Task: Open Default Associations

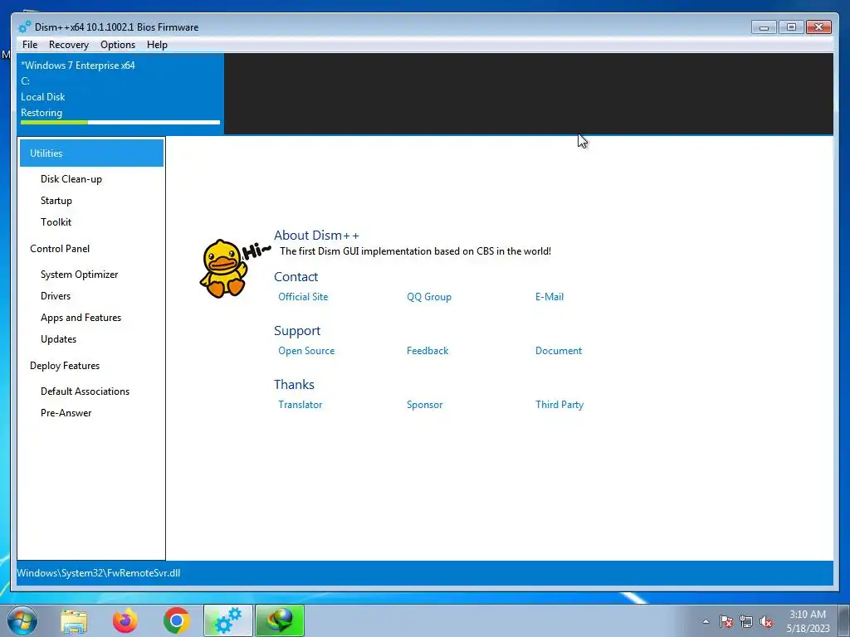Action: (x=85, y=391)
